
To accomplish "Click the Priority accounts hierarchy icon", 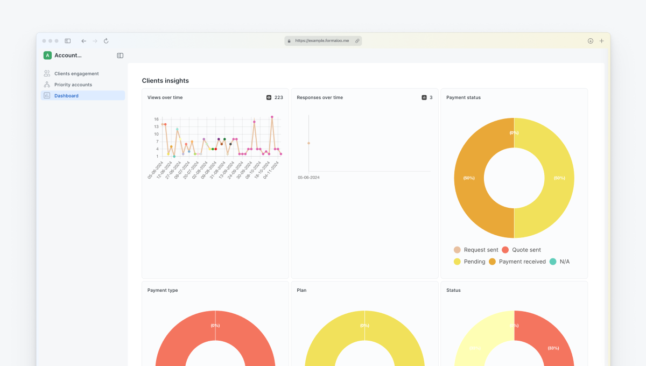I will point(47,85).
